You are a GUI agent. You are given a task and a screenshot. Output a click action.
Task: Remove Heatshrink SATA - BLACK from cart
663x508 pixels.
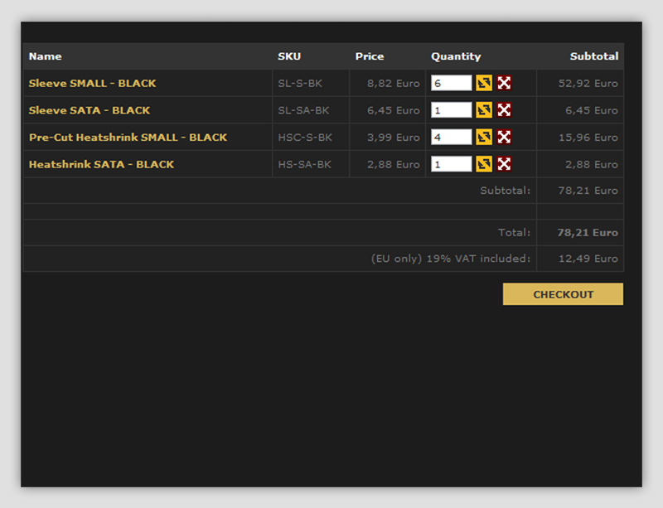tap(504, 164)
